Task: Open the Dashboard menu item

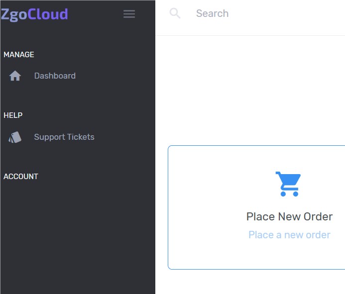Action: click(x=55, y=76)
